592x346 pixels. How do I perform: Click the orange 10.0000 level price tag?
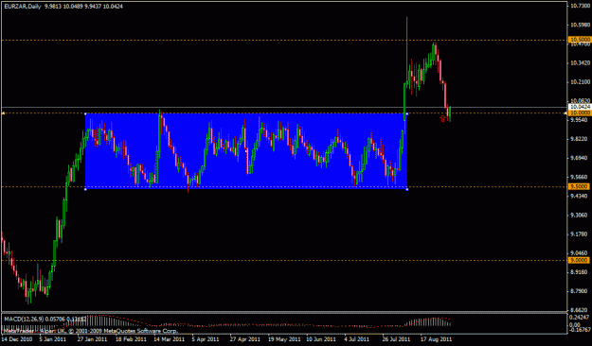580,112
